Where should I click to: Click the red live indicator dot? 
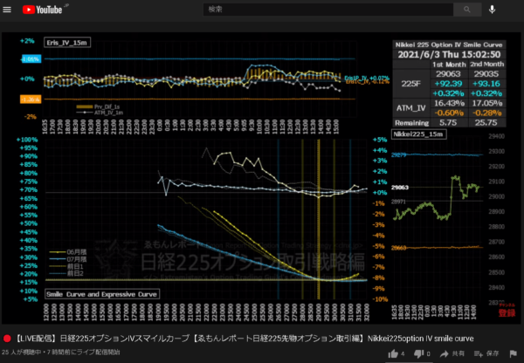tap(7, 339)
